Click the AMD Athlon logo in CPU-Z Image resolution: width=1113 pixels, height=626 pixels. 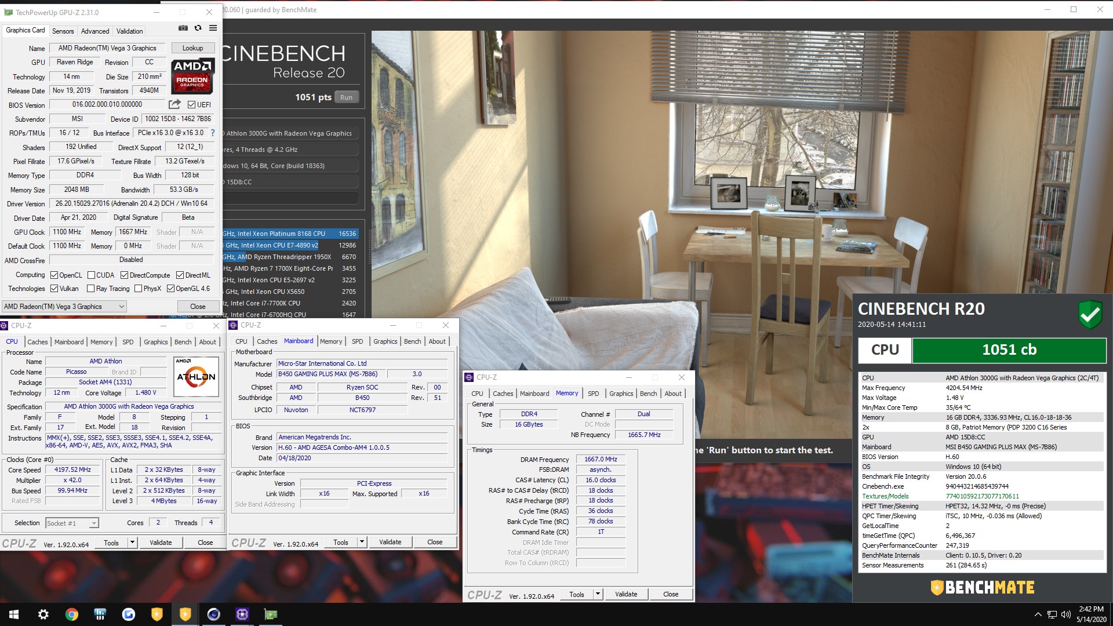click(x=196, y=377)
